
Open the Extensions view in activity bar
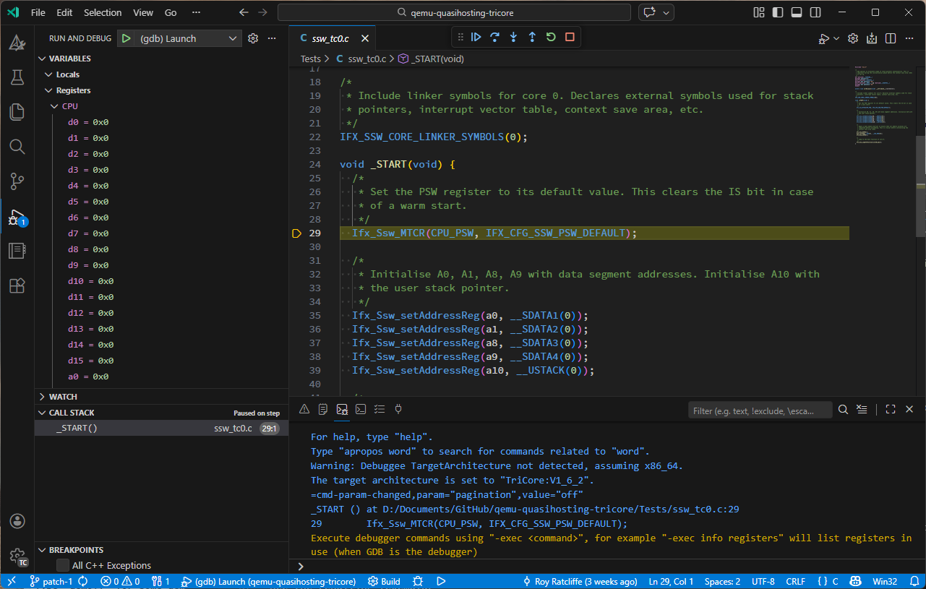click(17, 285)
